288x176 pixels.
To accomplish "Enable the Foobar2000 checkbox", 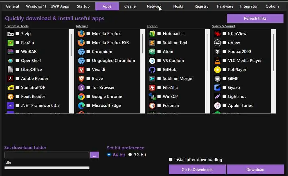I will point(224,52).
